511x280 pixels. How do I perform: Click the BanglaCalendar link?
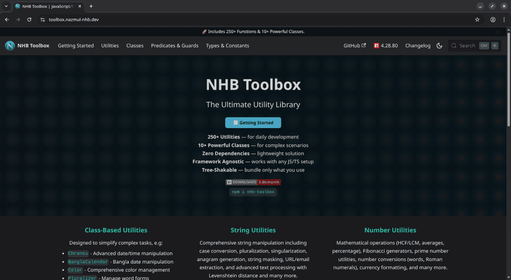(88, 261)
